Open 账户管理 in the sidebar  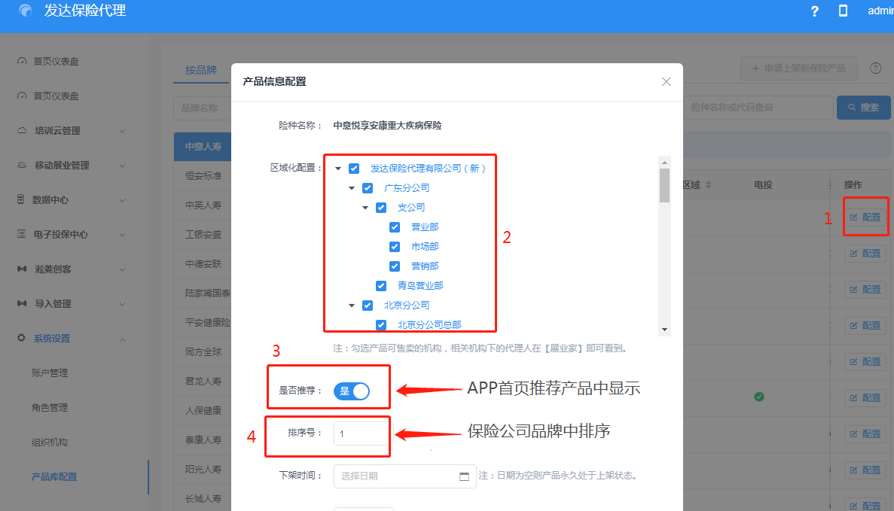click(x=50, y=373)
